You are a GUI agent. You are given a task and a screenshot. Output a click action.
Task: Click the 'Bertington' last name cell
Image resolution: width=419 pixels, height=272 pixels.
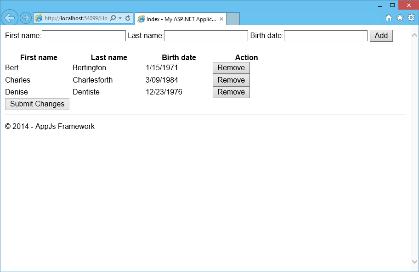[89, 68]
